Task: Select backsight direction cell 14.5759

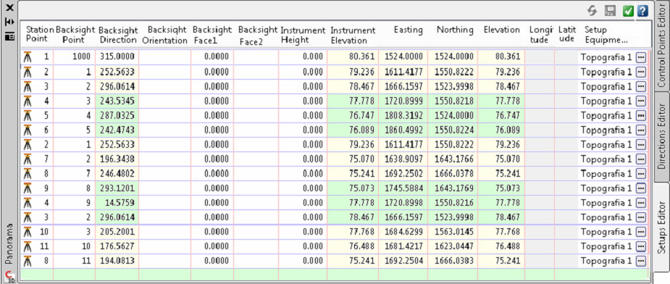Action: pyautogui.click(x=117, y=203)
